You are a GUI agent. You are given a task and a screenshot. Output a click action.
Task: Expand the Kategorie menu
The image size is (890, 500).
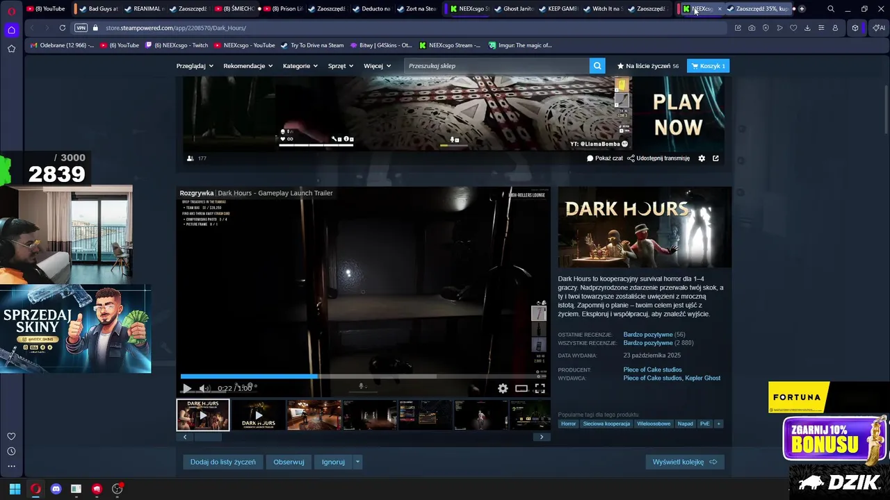point(300,66)
